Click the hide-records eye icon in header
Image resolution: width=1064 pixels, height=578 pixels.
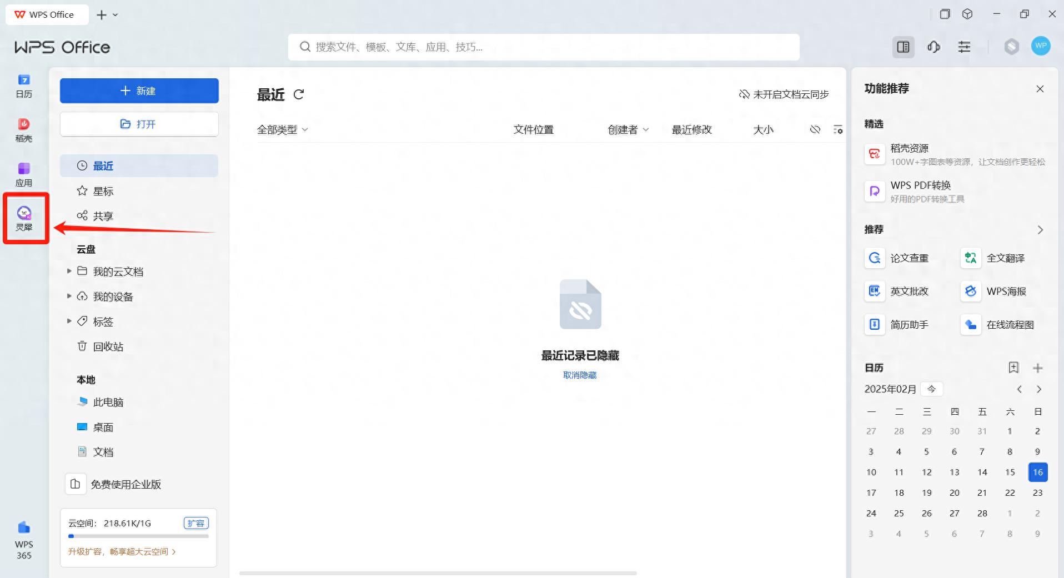coord(815,129)
